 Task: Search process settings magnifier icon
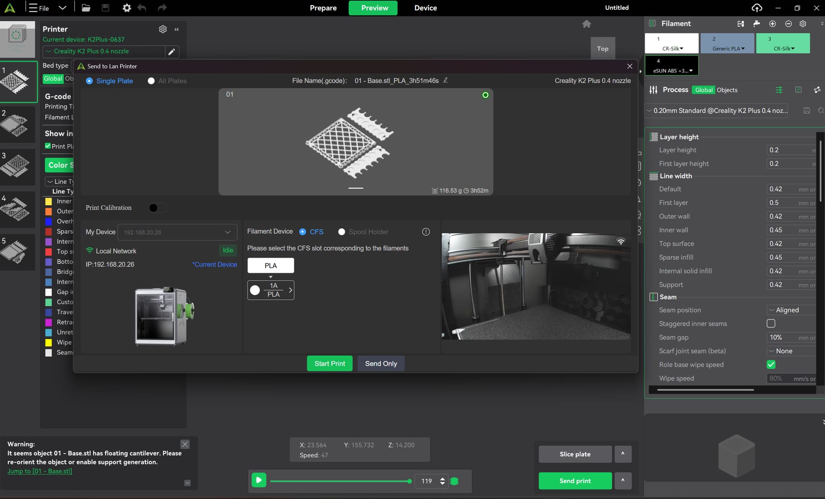tap(821, 111)
